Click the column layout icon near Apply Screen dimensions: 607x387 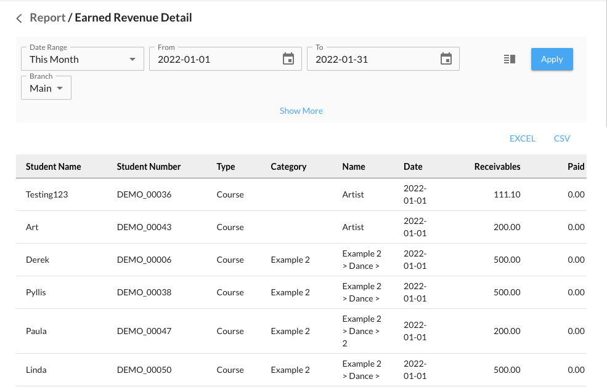tap(509, 59)
